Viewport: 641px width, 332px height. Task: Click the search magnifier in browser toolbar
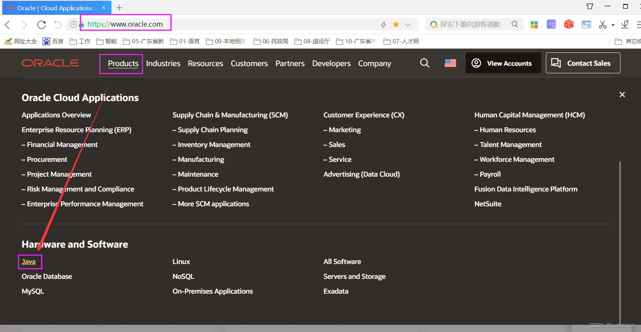(x=515, y=24)
